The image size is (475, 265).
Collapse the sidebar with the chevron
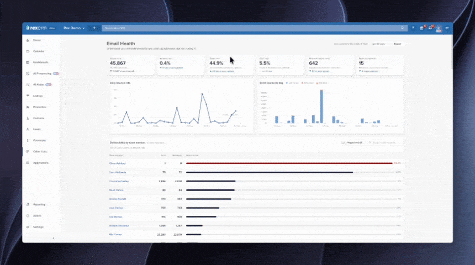54,238
